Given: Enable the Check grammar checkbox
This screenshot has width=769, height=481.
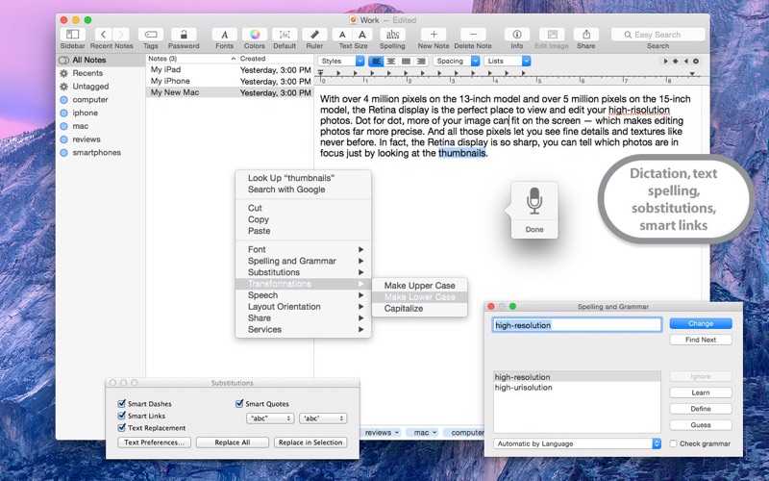Looking at the screenshot, I should click(x=673, y=443).
